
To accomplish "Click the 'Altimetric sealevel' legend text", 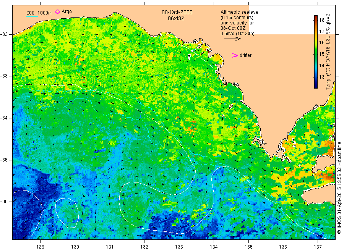I will coord(240,12).
